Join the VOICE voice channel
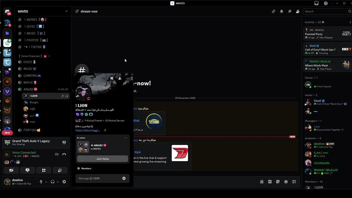This screenshot has height=198, width=352. tap(43, 62)
